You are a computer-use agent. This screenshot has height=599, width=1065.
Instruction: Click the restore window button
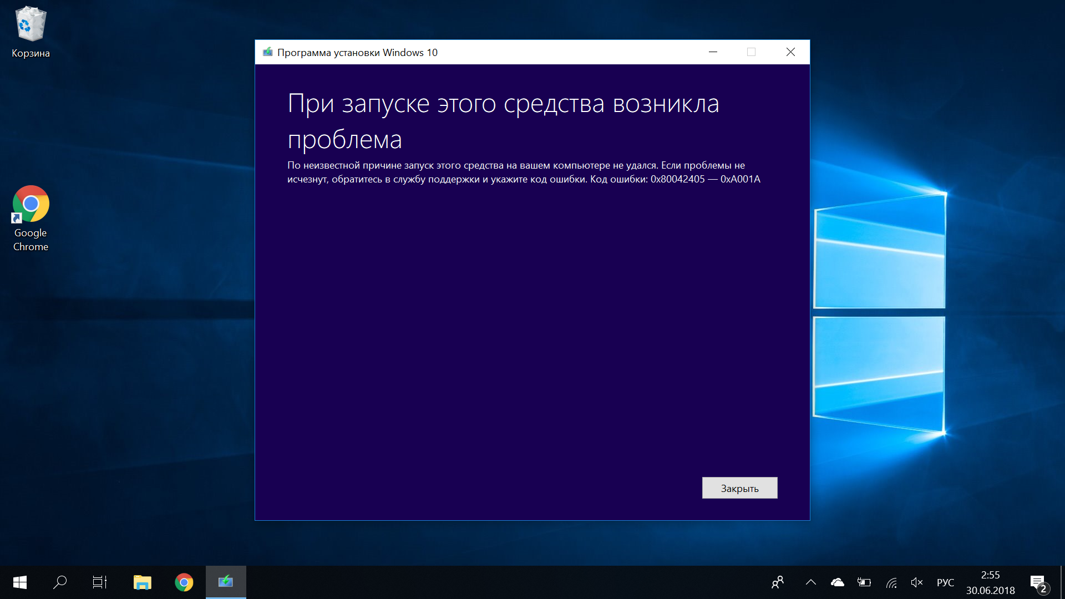pyautogui.click(x=750, y=52)
